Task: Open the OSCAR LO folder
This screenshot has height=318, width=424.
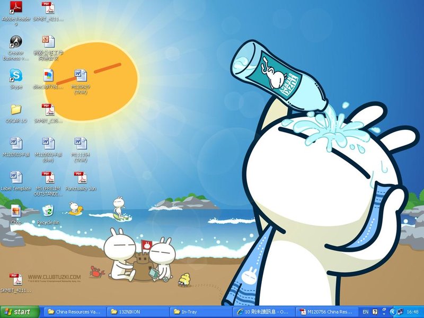Action: coord(16,113)
